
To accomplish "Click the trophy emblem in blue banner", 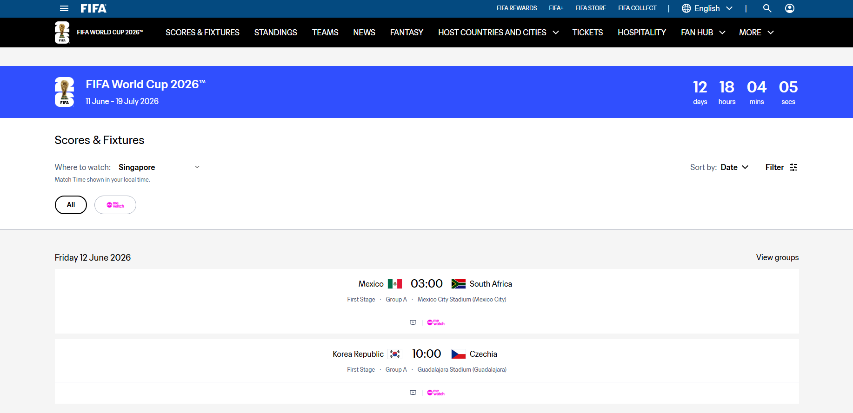I will click(x=65, y=92).
